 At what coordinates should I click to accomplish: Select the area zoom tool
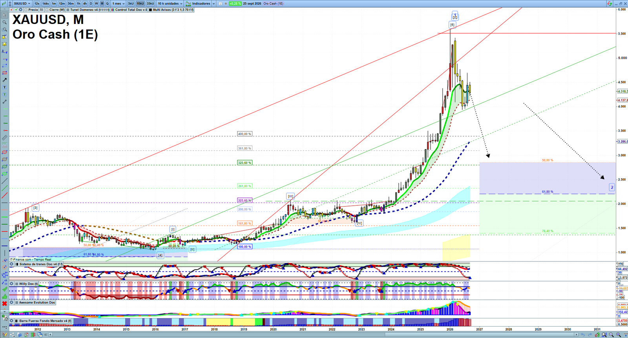[x=5, y=29]
